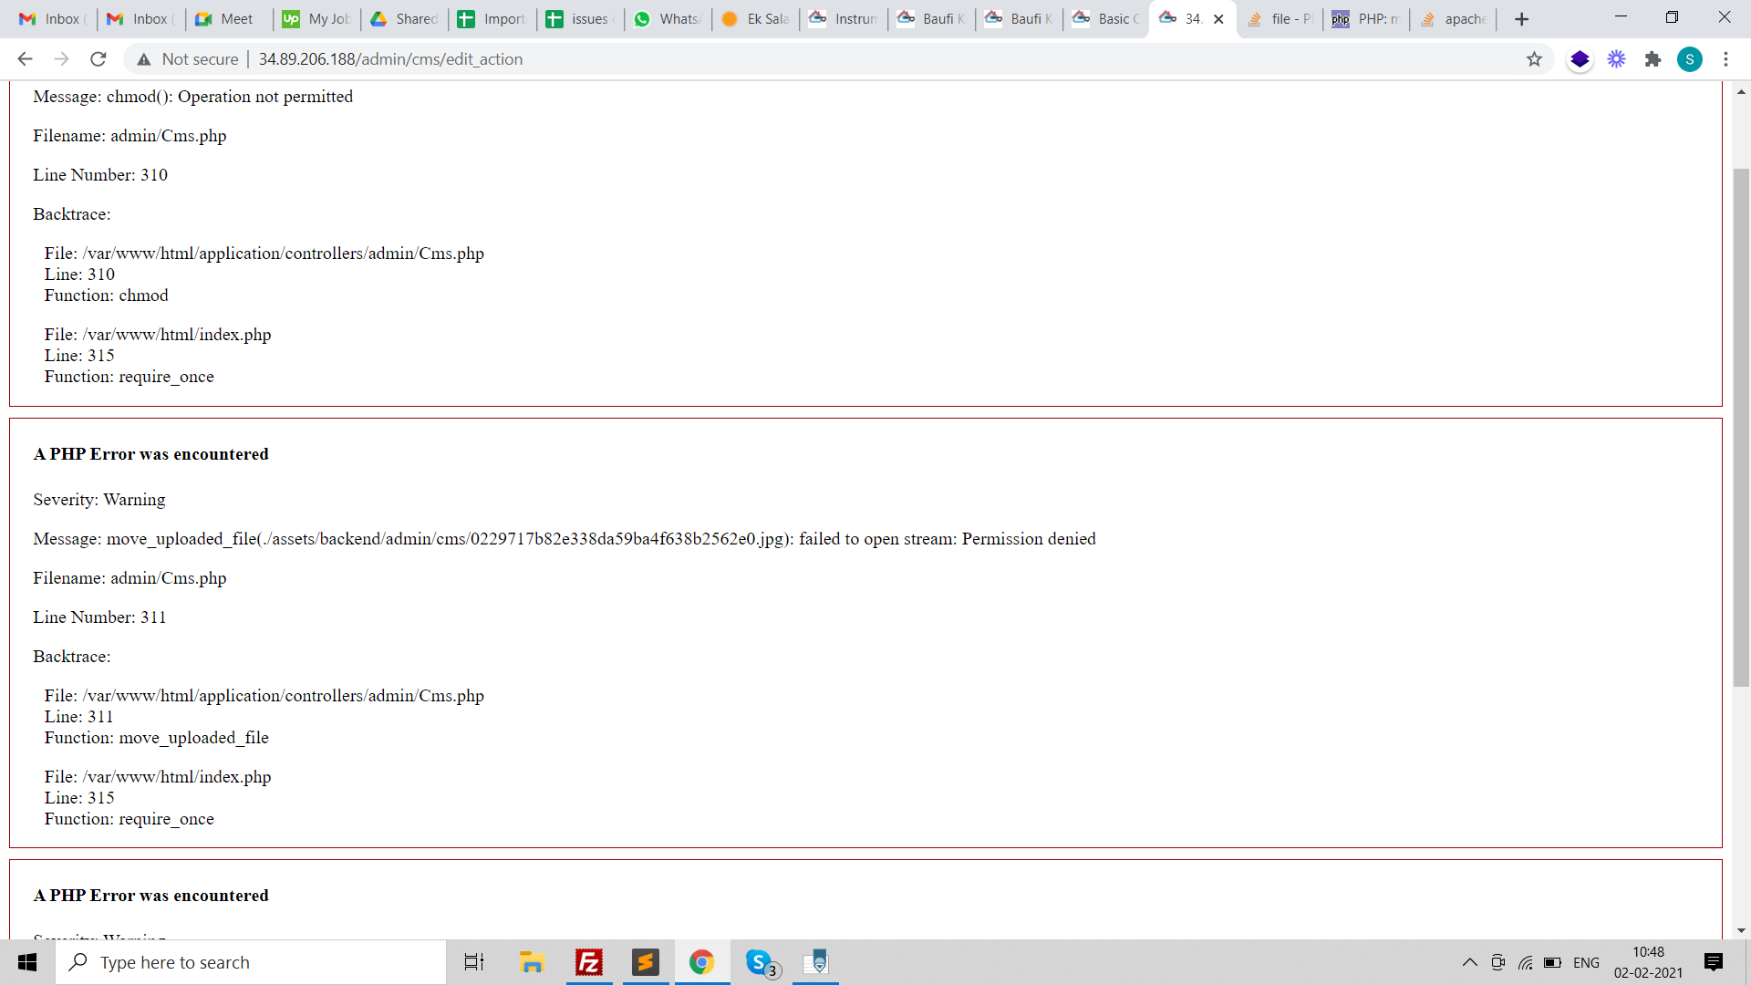Switch to the Ek Sala tab
Image resolution: width=1751 pixels, height=985 pixels.
[x=755, y=19]
